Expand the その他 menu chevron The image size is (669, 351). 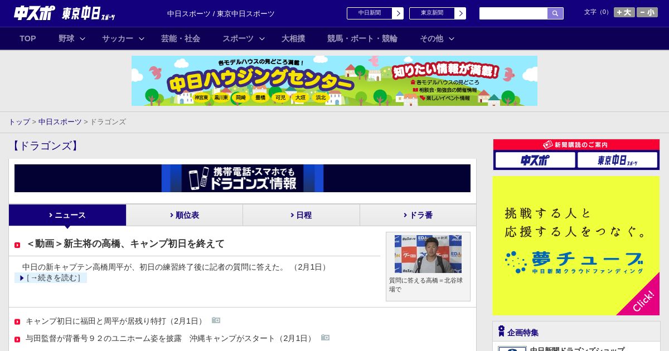tap(452, 39)
